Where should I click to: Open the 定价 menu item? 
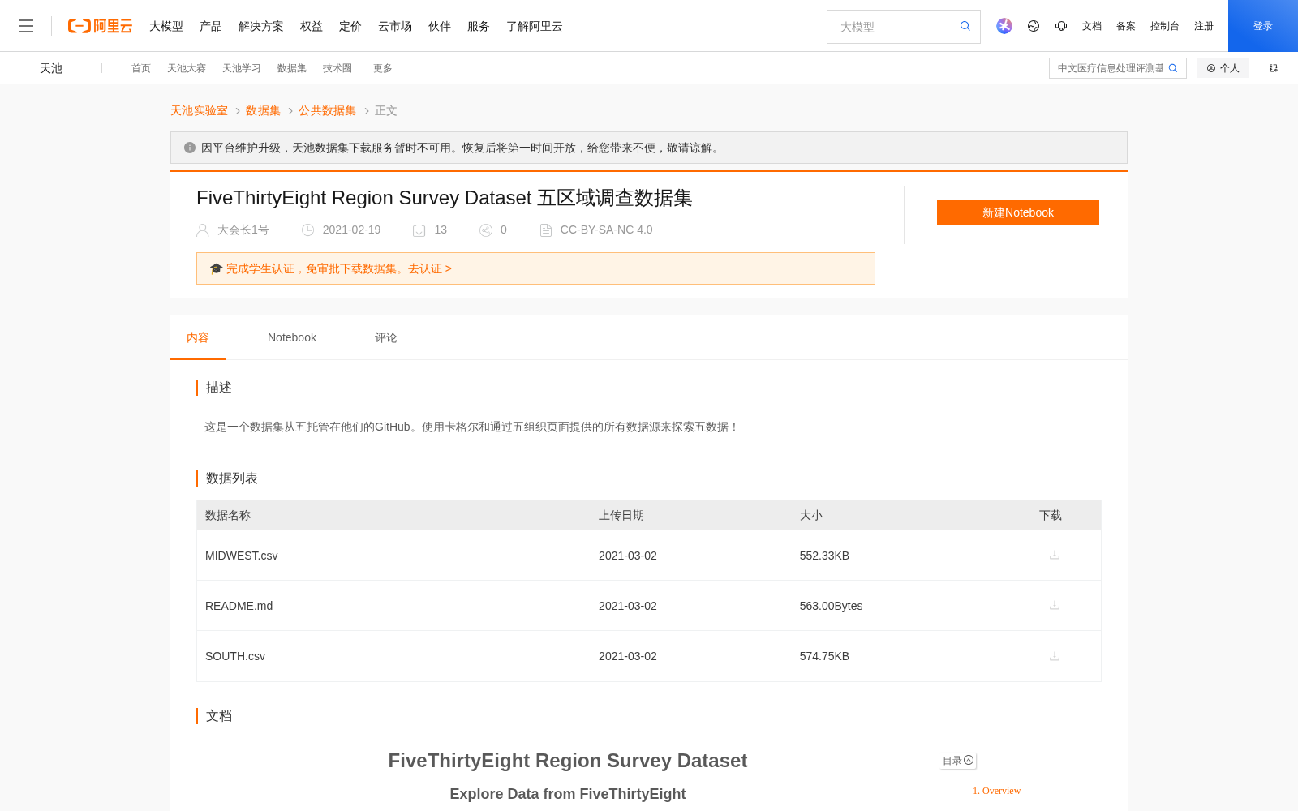[350, 26]
